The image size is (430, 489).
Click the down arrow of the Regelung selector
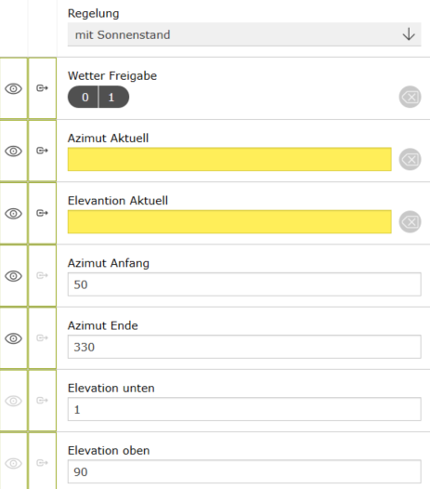(409, 34)
